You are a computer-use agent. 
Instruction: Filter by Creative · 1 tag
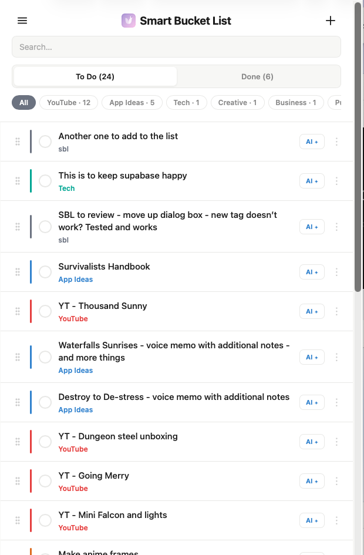(x=237, y=103)
